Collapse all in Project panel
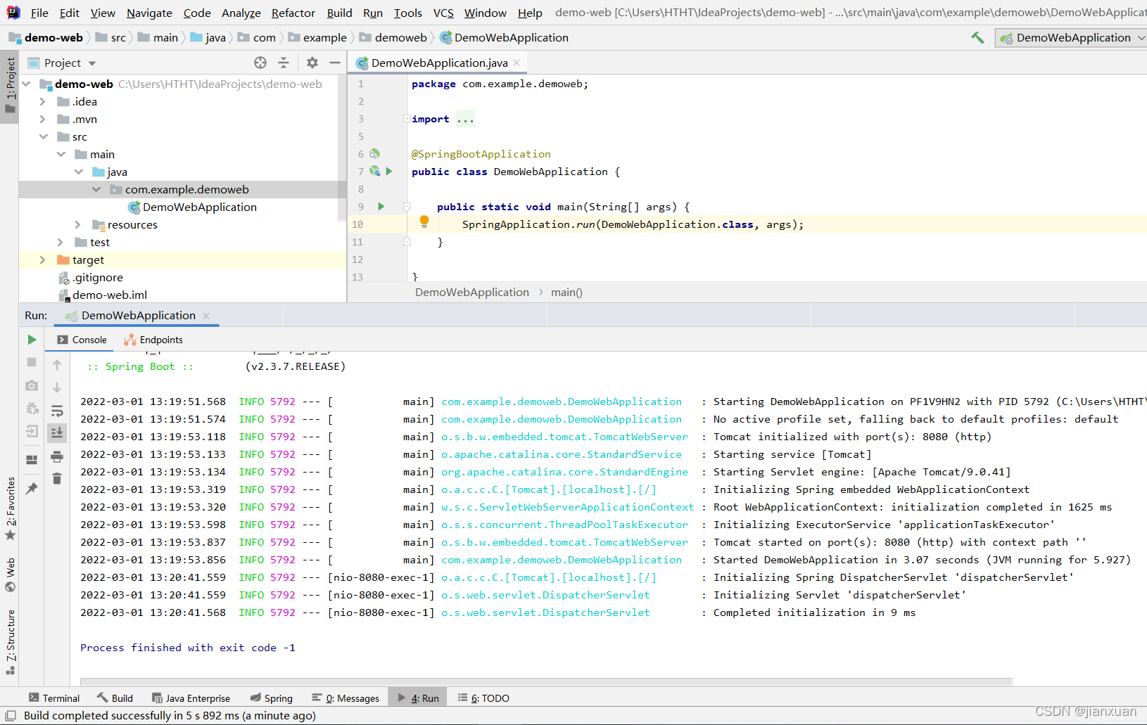Viewport: 1147px width, 725px height. (284, 63)
